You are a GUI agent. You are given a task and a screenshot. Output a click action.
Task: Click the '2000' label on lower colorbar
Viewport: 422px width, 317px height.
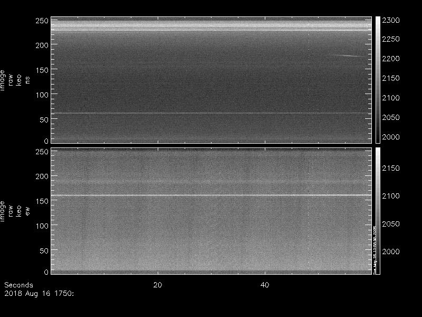click(391, 251)
